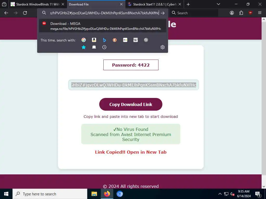The image size is (266, 199).
Task: Show hidden system tray icons
Action: pos(220,194)
